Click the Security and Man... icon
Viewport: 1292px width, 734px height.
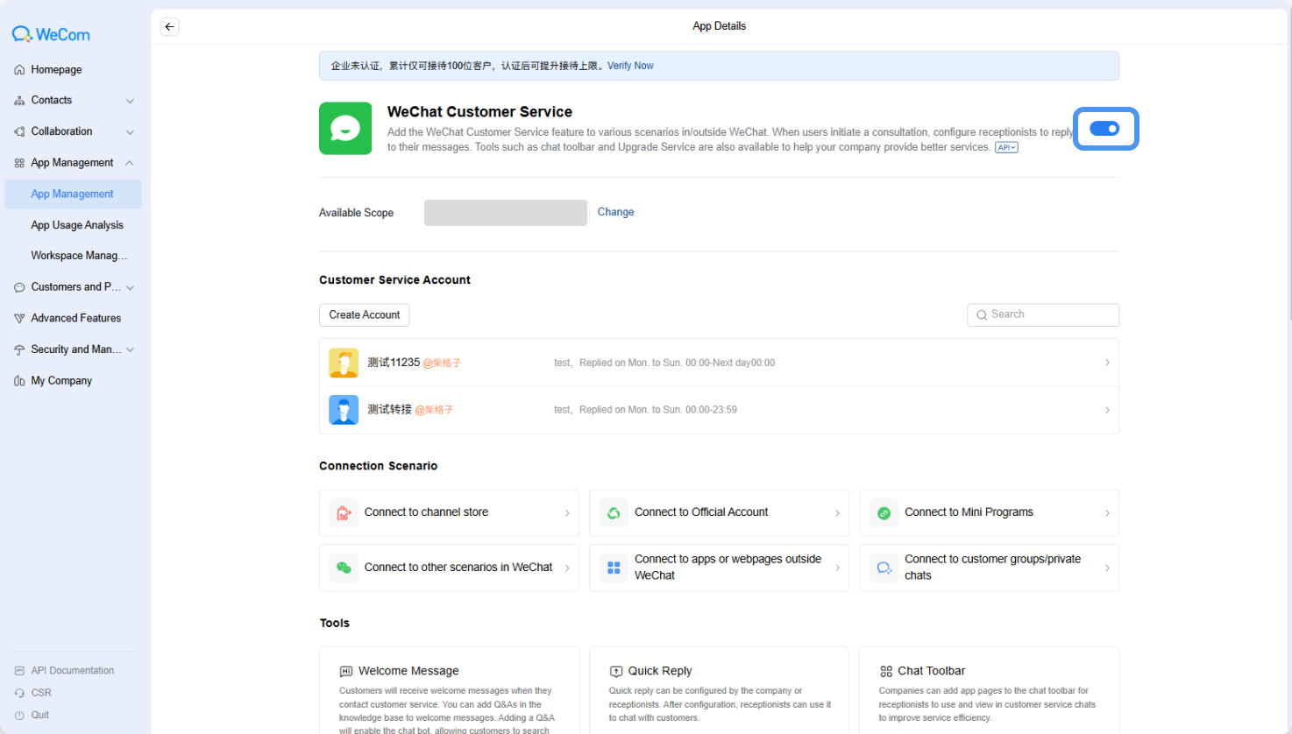pyautogui.click(x=19, y=349)
